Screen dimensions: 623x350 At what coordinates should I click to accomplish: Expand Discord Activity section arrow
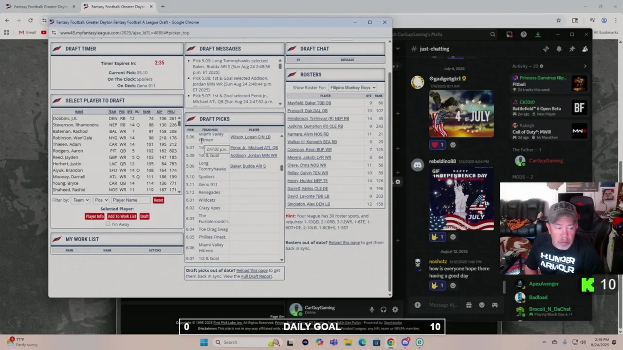585,66
